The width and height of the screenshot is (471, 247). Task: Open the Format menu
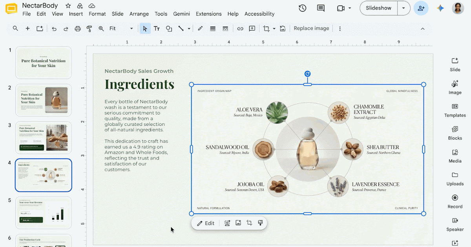coord(97,14)
